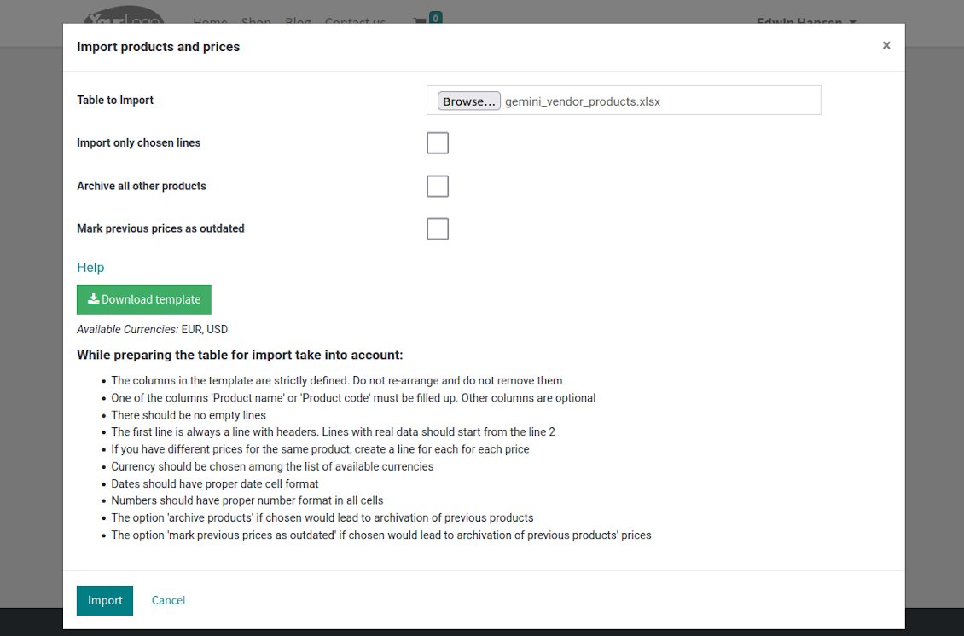964x636 pixels.
Task: Tick the Archive all other products checkbox
Action: click(438, 186)
